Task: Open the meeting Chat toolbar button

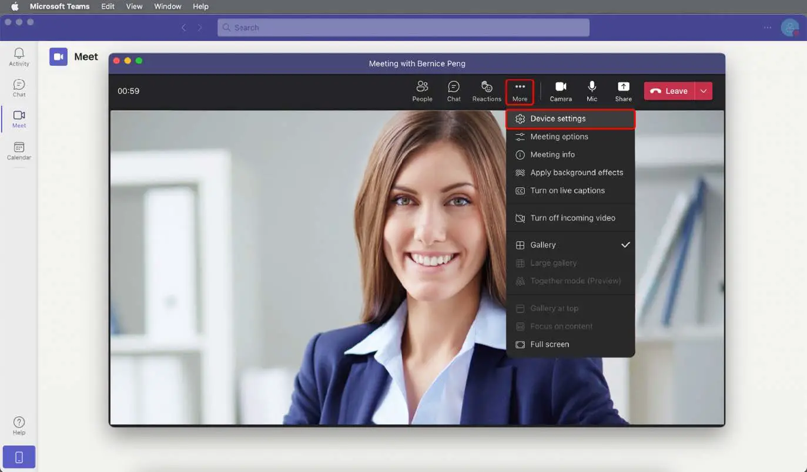Action: [x=454, y=91]
